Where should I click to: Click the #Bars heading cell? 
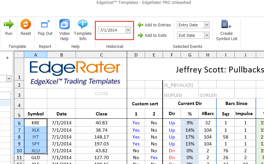coord(208,114)
